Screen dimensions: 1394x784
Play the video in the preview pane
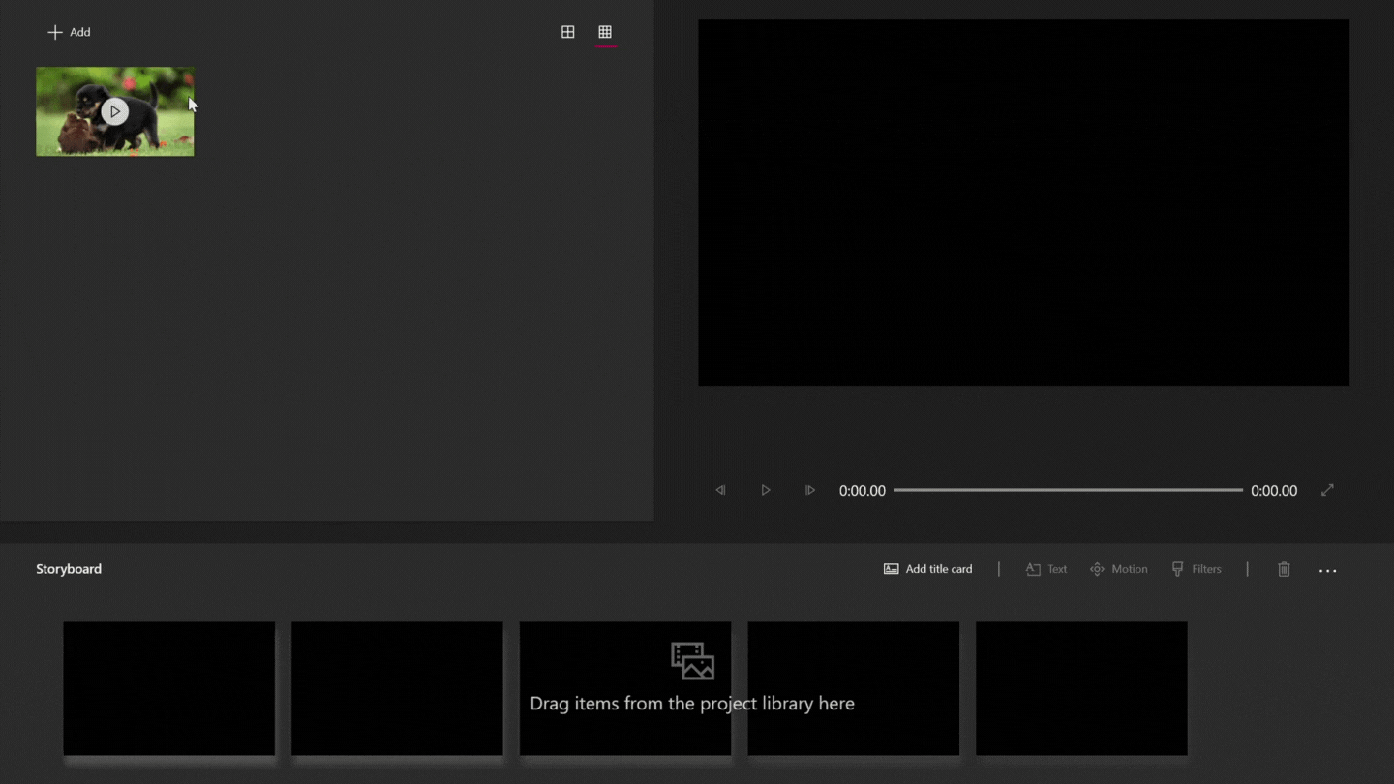point(766,490)
